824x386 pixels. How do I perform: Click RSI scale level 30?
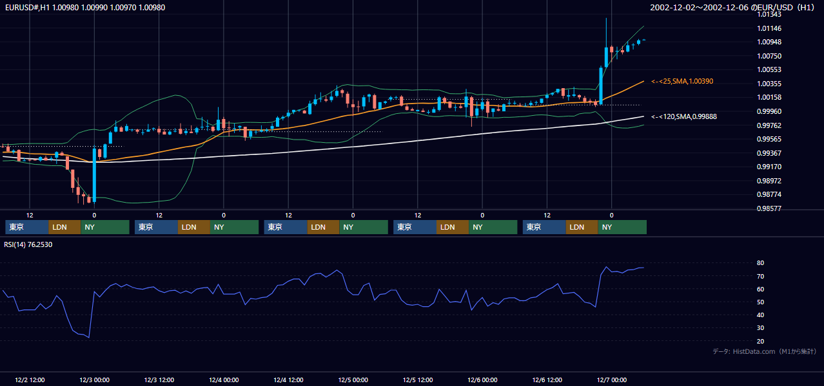761,328
